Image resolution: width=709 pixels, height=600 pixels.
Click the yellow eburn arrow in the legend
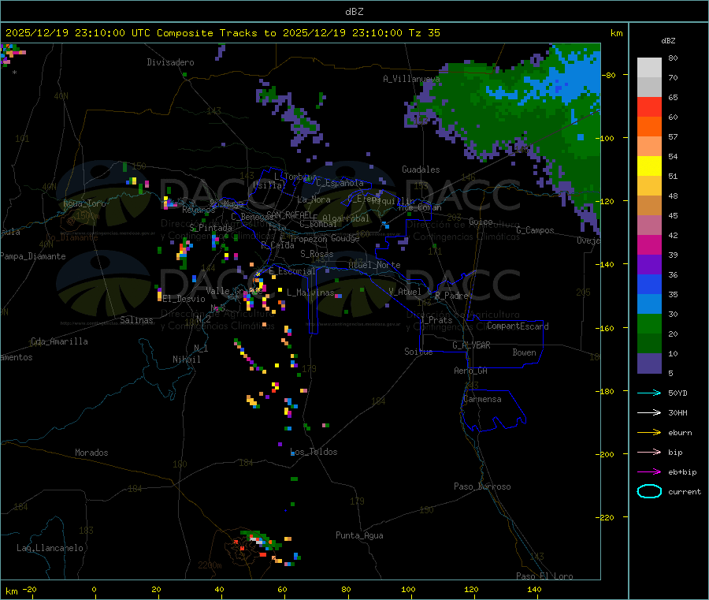point(649,432)
